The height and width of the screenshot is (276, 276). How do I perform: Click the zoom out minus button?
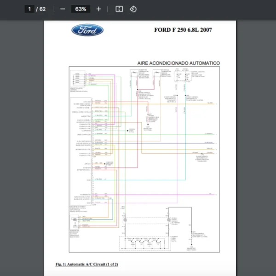(63, 9)
